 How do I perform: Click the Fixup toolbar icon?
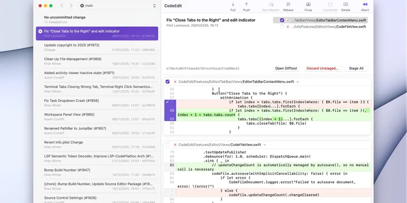(x=308, y=4)
